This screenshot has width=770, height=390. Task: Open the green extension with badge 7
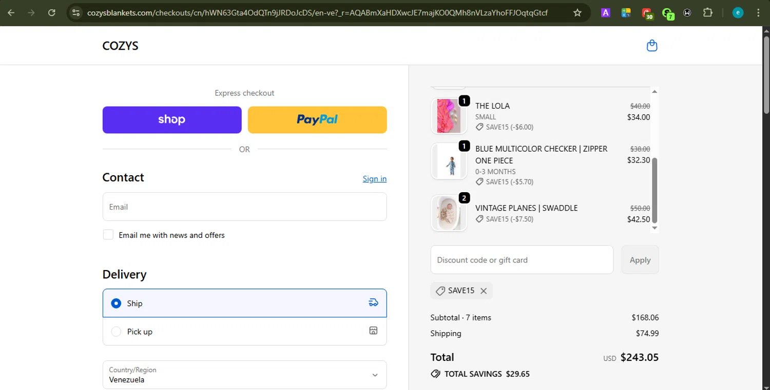667,13
